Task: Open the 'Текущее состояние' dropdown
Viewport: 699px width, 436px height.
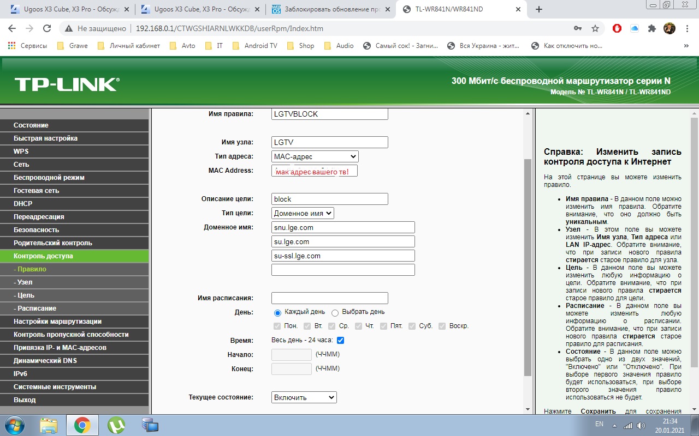Action: point(304,398)
